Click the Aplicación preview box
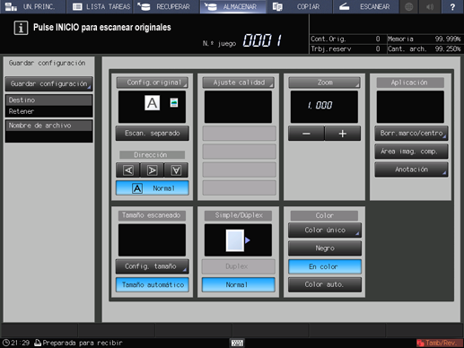This screenshot has height=348, width=464. 410,107
